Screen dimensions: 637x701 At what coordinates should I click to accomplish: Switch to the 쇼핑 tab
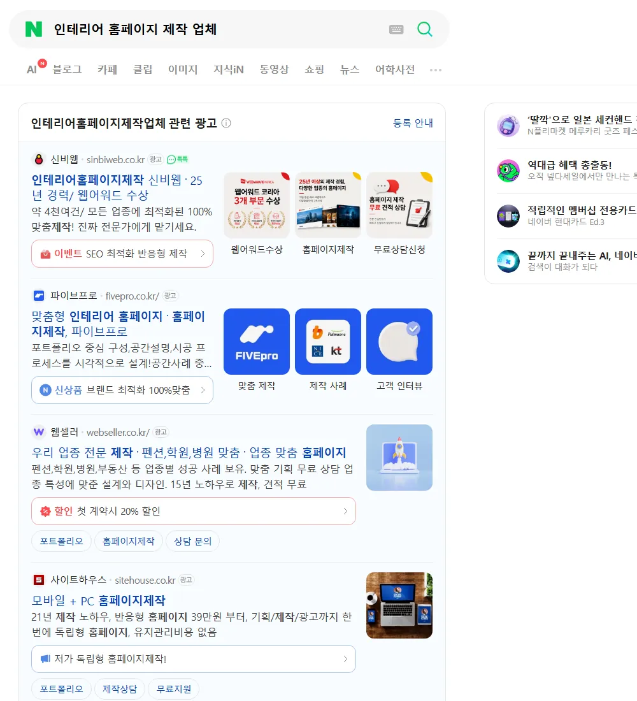[314, 69]
